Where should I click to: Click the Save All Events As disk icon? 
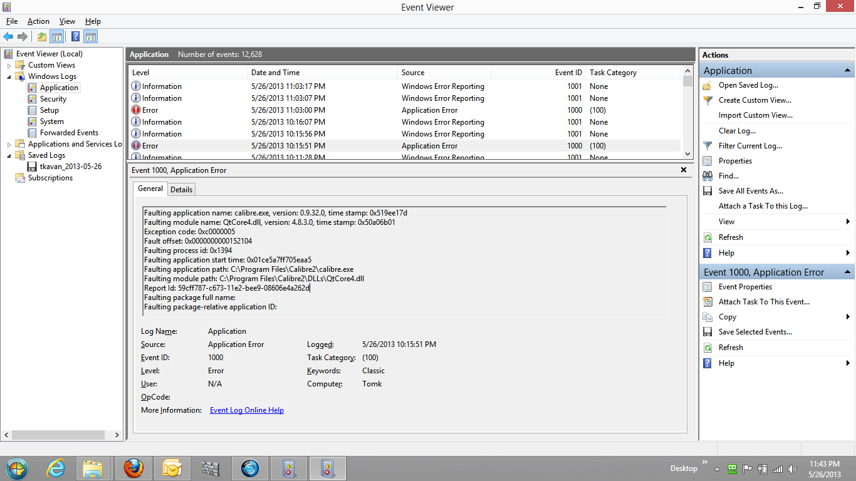point(707,191)
